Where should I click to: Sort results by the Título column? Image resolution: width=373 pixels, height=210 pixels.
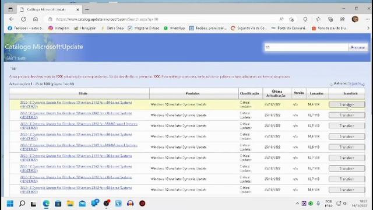pos(83,93)
